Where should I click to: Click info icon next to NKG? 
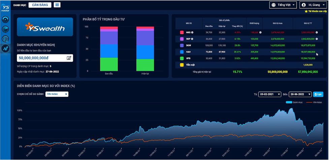193,33
